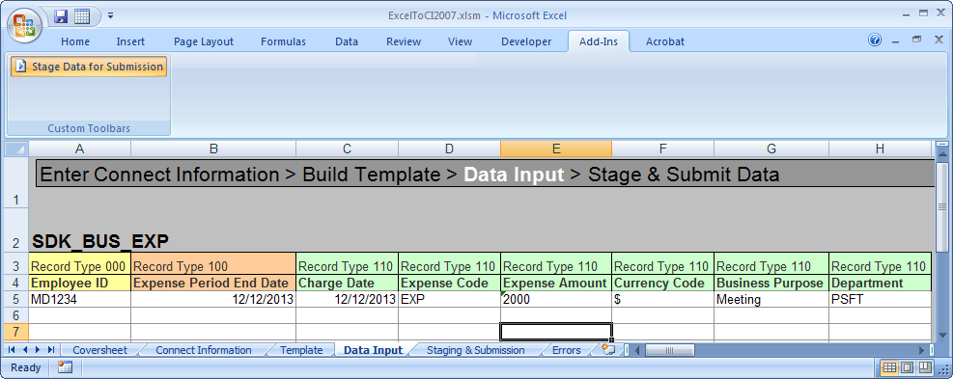
Task: Click cell with Employee ID MD1234
Action: pyautogui.click(x=79, y=299)
